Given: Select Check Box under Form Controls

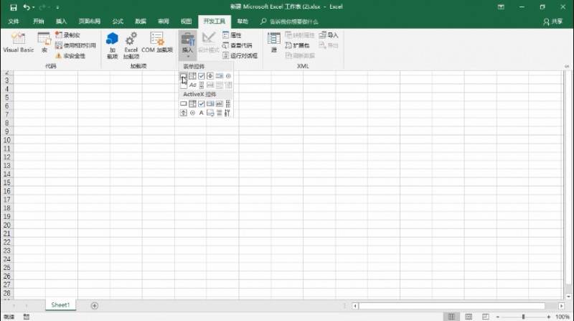Looking at the screenshot, I should tap(202, 76).
